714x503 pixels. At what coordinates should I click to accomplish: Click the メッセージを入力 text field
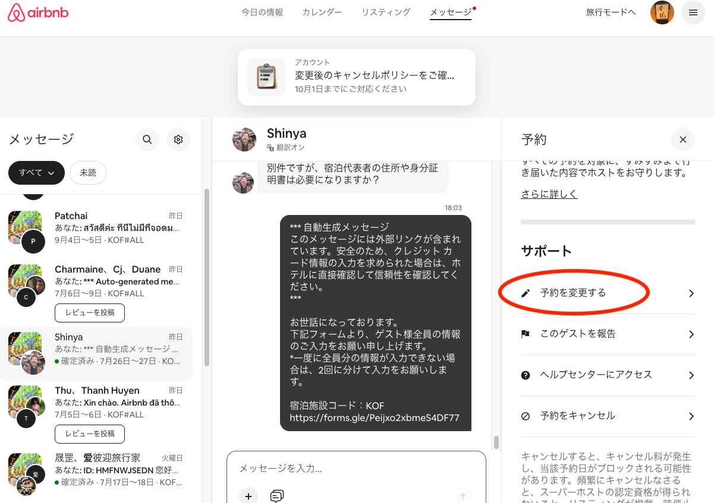[x=356, y=469]
